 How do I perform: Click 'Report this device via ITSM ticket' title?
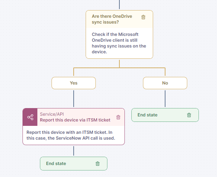tap(75, 120)
